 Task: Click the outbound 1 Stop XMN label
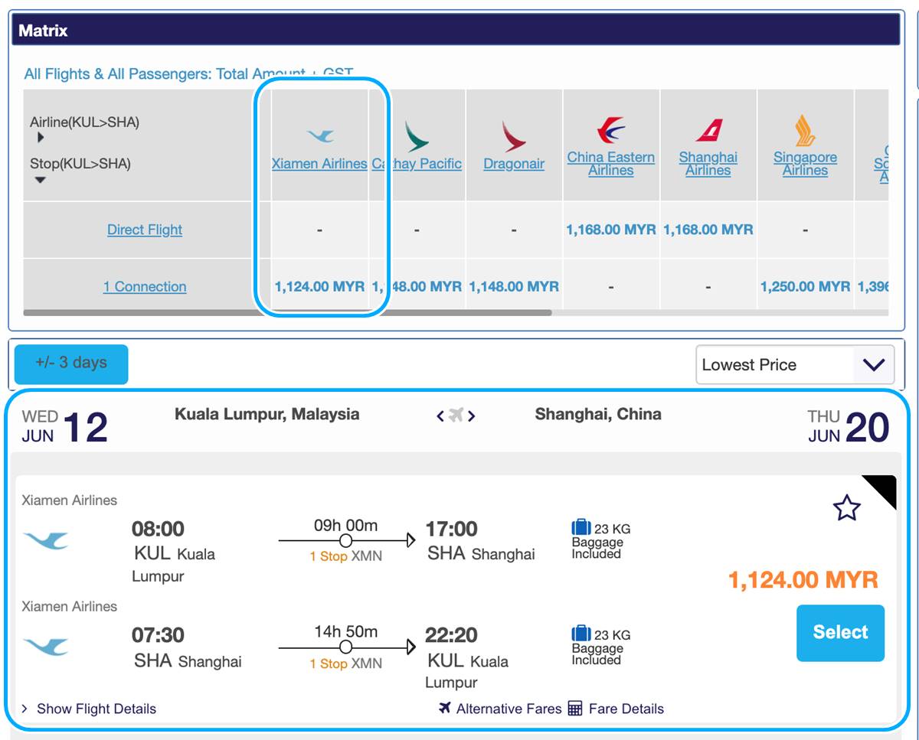[345, 556]
